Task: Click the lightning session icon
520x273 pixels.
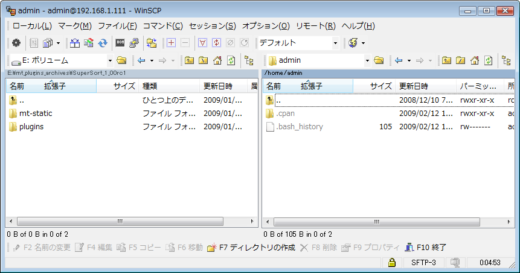Action: tap(353, 43)
